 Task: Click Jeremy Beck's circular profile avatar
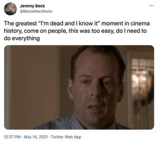point(10,9)
